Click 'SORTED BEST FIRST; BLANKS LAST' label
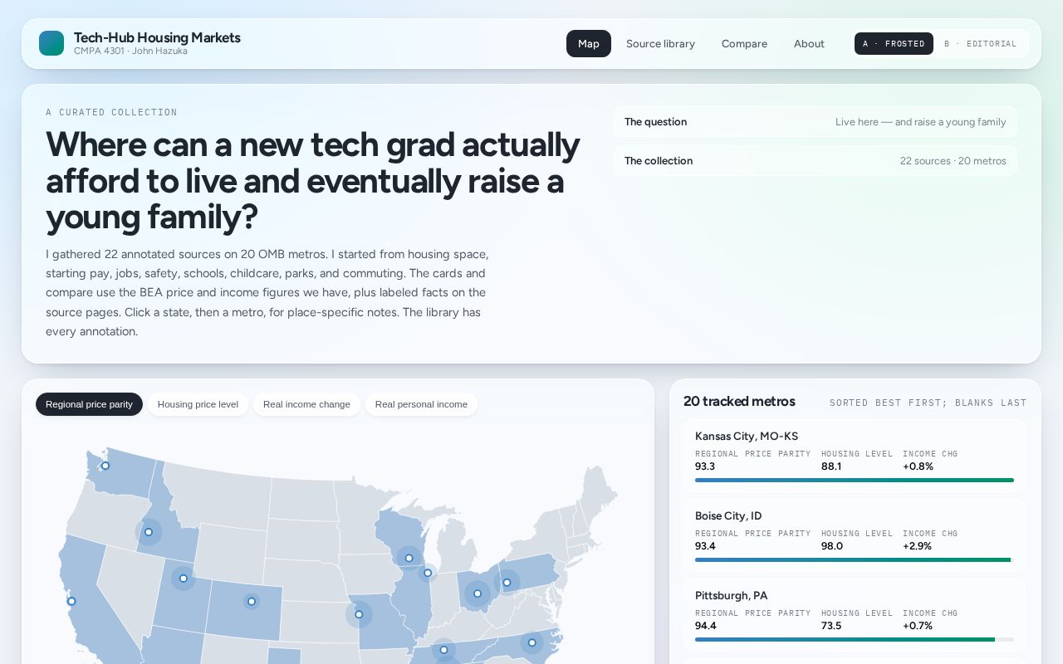This screenshot has width=1063, height=664. [928, 403]
